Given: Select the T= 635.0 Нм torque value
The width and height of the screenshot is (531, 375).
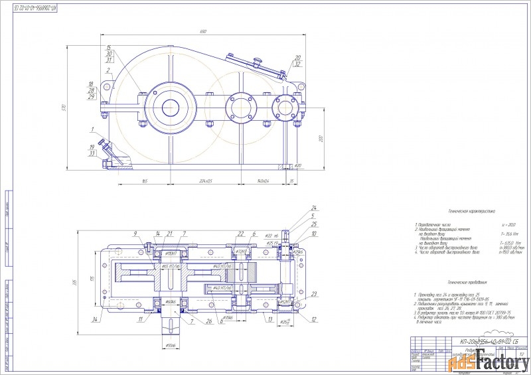Looking at the screenshot, I should tap(510, 243).
